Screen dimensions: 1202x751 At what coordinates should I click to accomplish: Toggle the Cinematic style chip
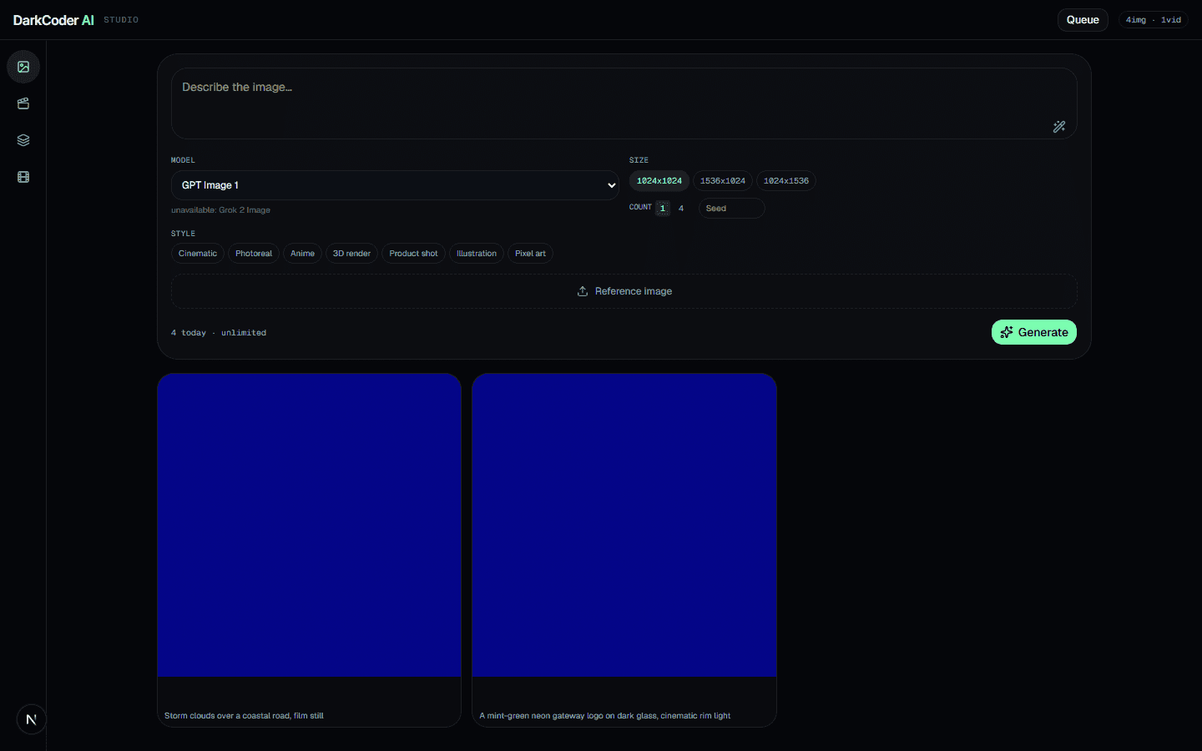[x=198, y=254]
